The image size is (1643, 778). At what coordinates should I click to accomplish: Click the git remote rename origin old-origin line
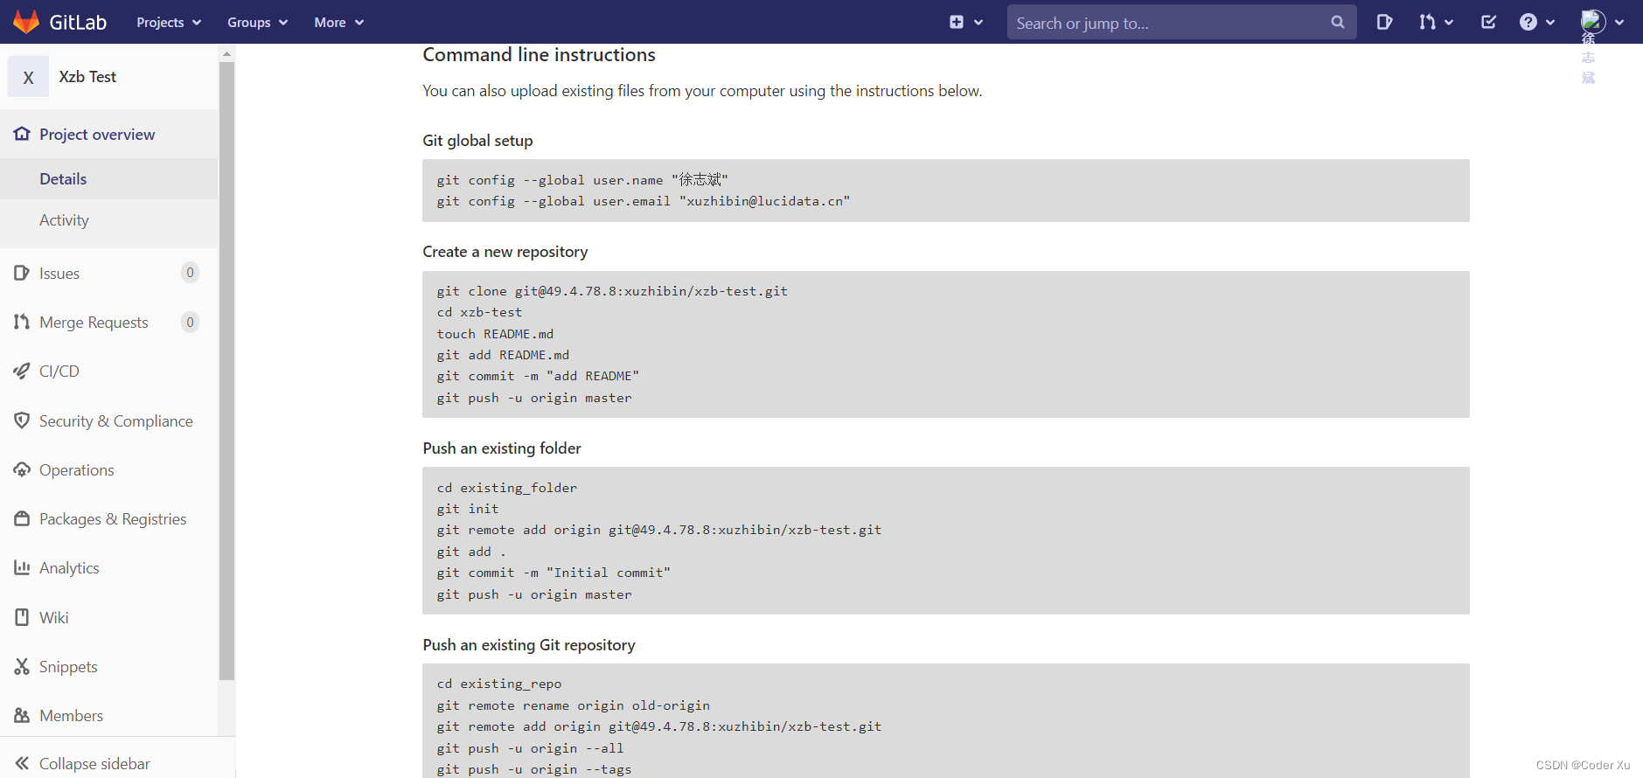pos(574,705)
